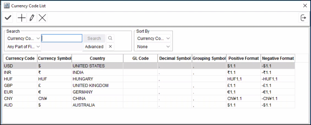Image resolution: width=311 pixels, height=125 pixels.
Task: Close the Currency Code List window
Action: tap(305, 5)
